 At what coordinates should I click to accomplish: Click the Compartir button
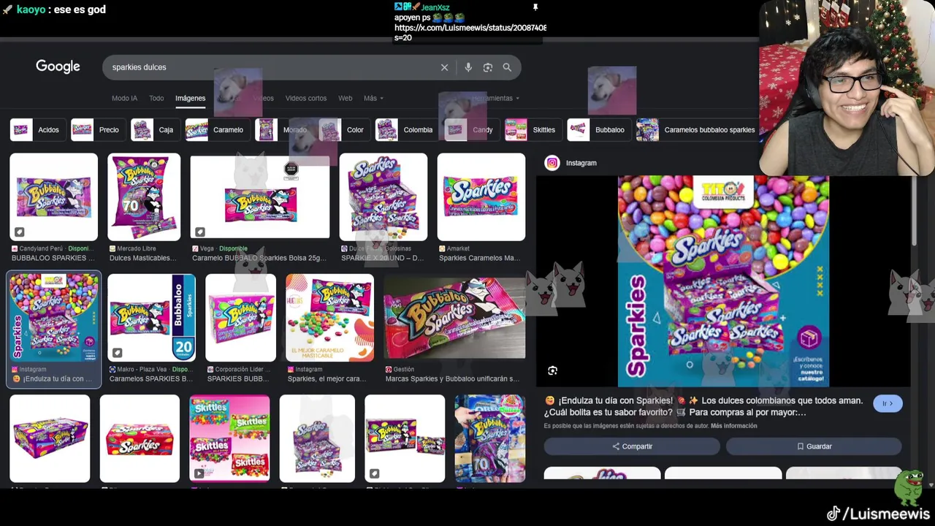[632, 446]
